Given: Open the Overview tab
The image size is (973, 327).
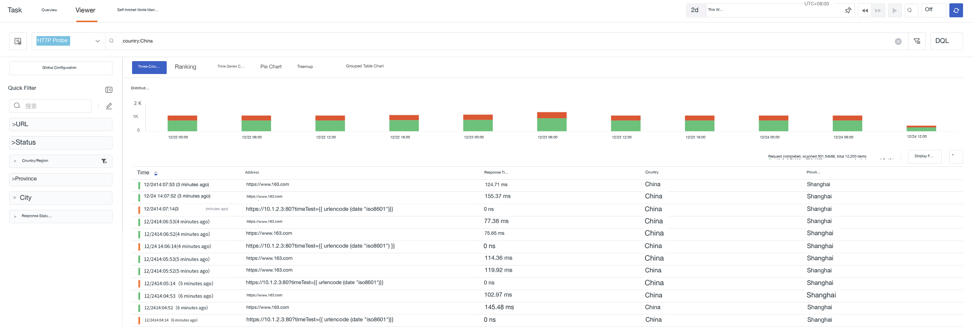Looking at the screenshot, I should click(x=49, y=10).
